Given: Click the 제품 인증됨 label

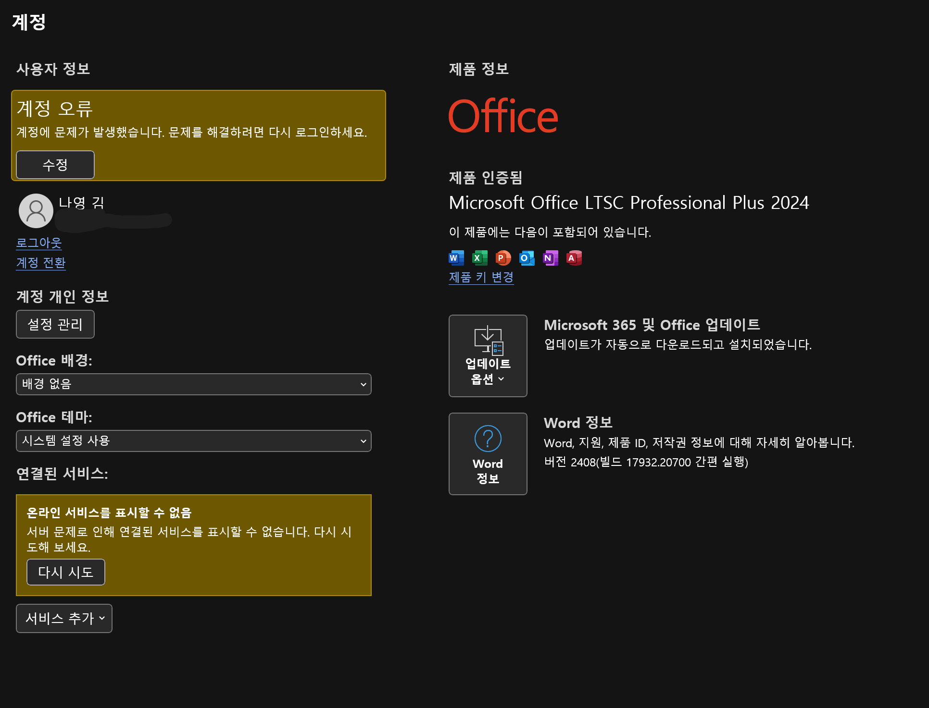Looking at the screenshot, I should tap(486, 178).
